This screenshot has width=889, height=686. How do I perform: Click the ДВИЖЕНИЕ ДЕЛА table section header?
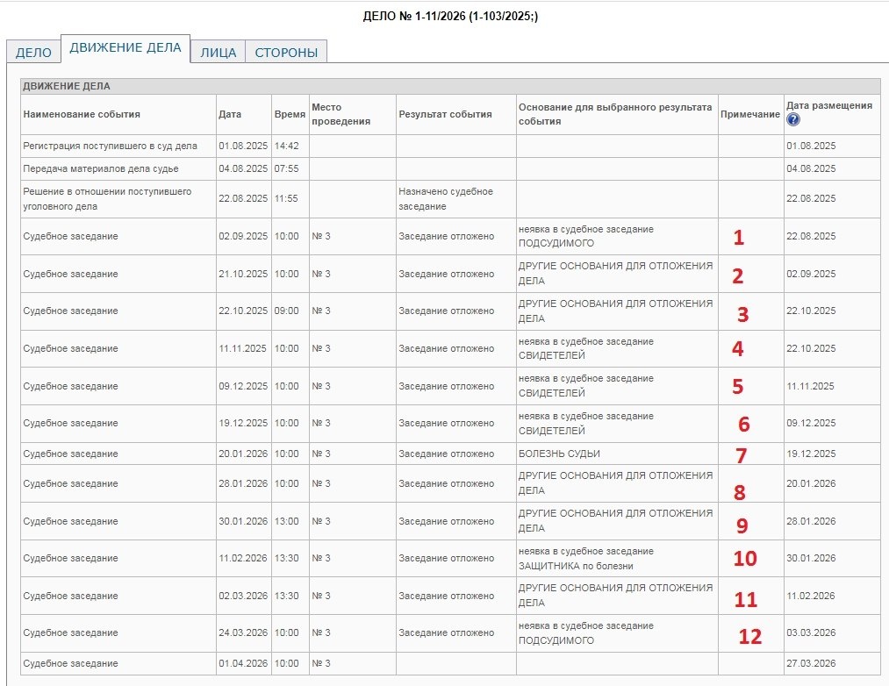[450, 86]
